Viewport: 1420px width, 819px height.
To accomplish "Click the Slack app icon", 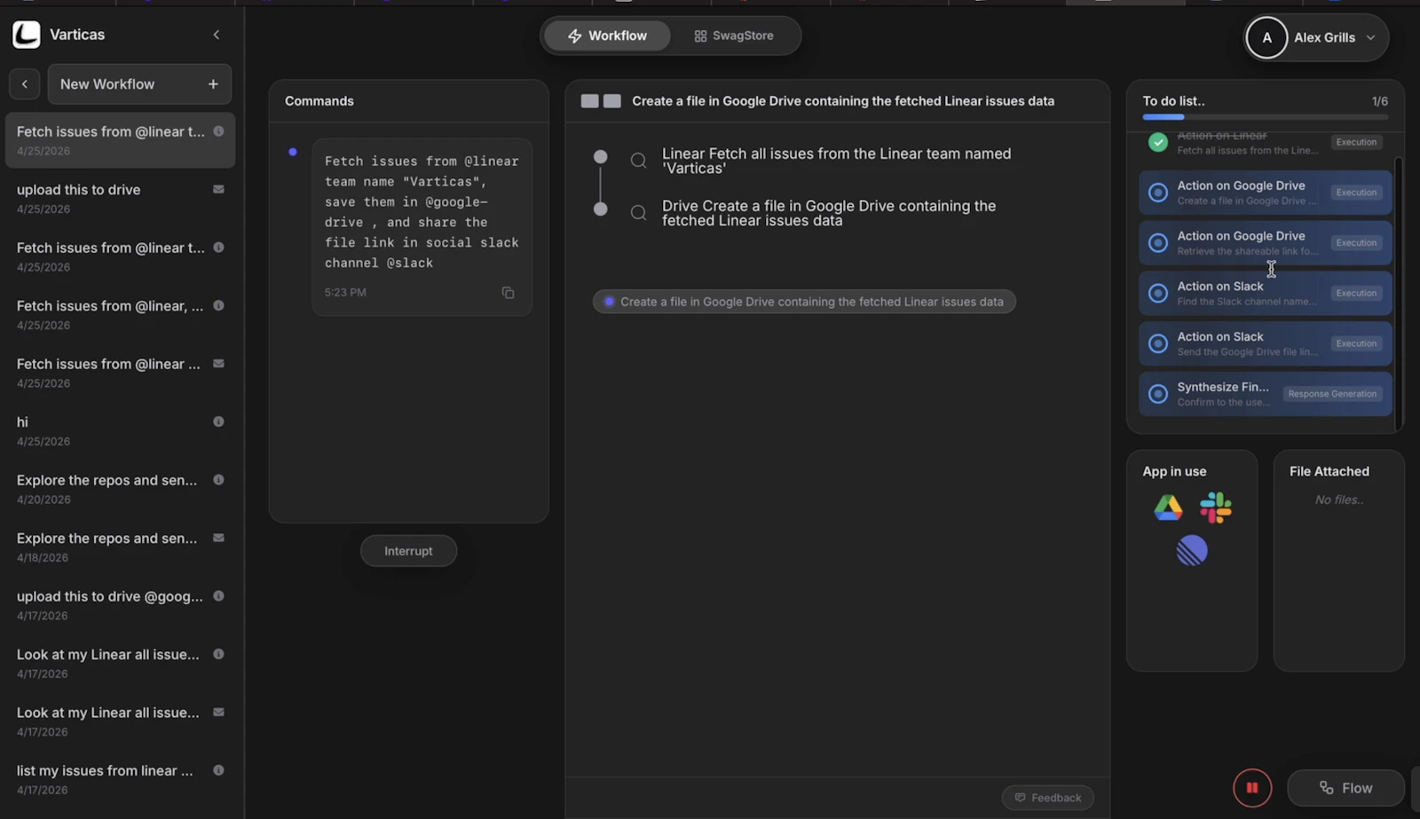I will point(1216,508).
